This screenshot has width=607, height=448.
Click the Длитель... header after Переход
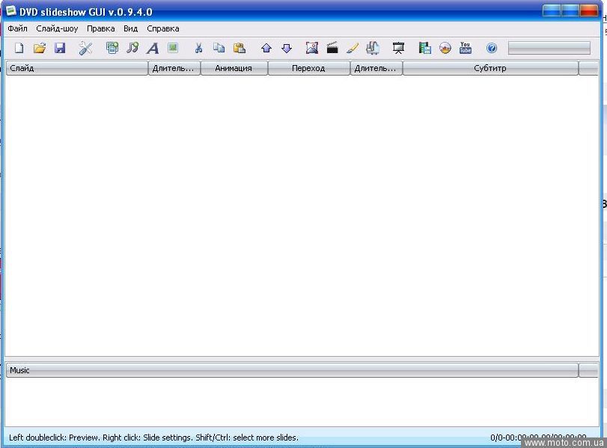[x=376, y=68]
